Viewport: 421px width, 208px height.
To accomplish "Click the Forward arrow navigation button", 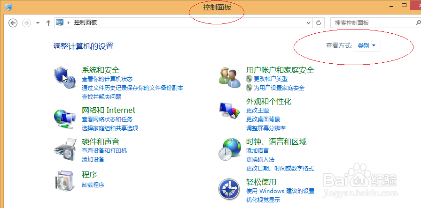I will (26, 23).
